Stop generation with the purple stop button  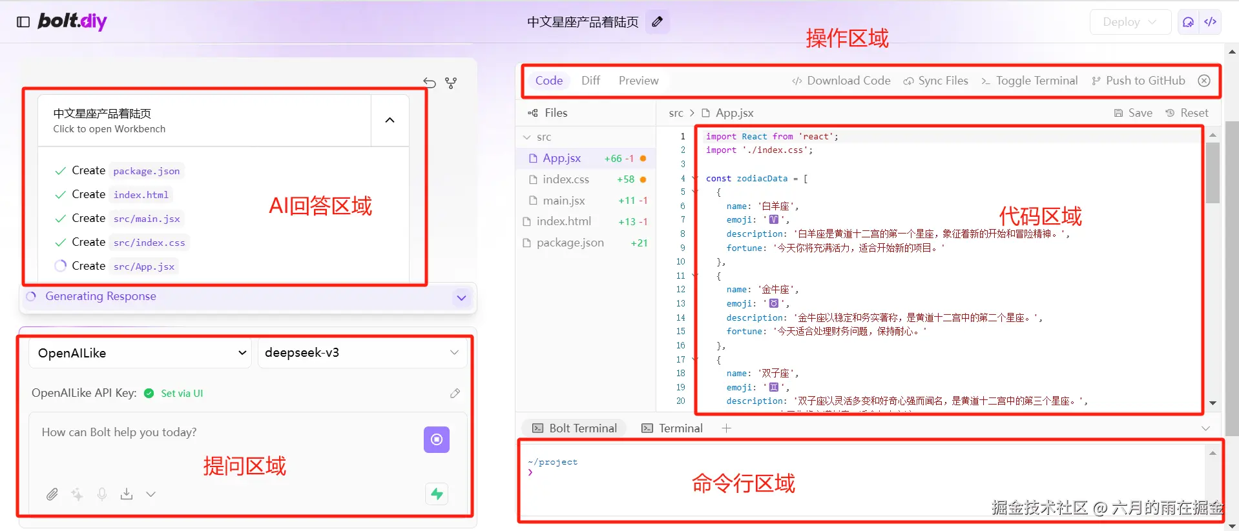[x=437, y=439]
